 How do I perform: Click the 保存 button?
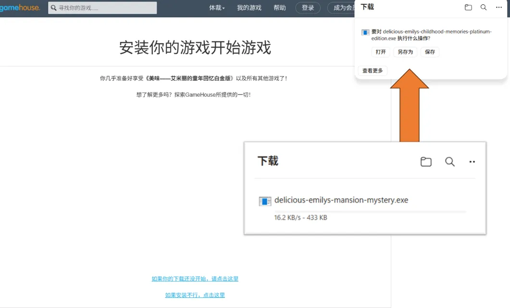click(430, 52)
